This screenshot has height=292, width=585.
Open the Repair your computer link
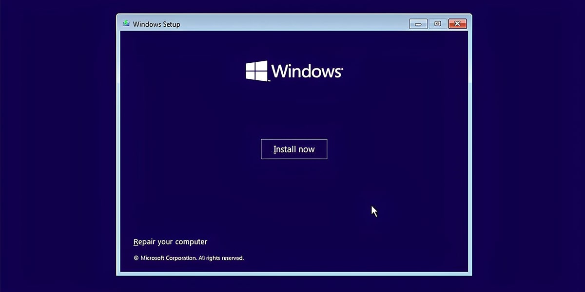tap(170, 242)
